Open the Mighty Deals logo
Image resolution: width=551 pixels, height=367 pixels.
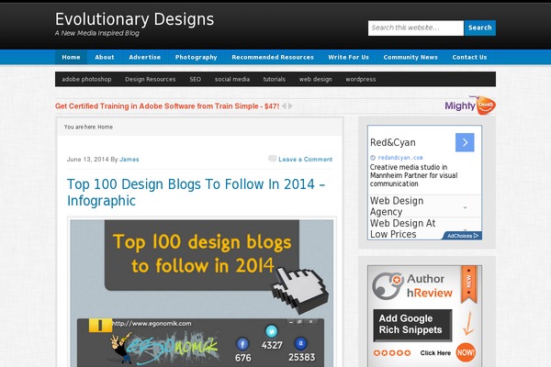coord(470,105)
